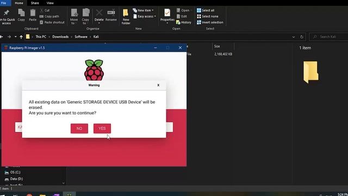The height and width of the screenshot is (196, 348).
Task: Click the Raspberry Pi Imager title bar icon
Action: pos(6,48)
